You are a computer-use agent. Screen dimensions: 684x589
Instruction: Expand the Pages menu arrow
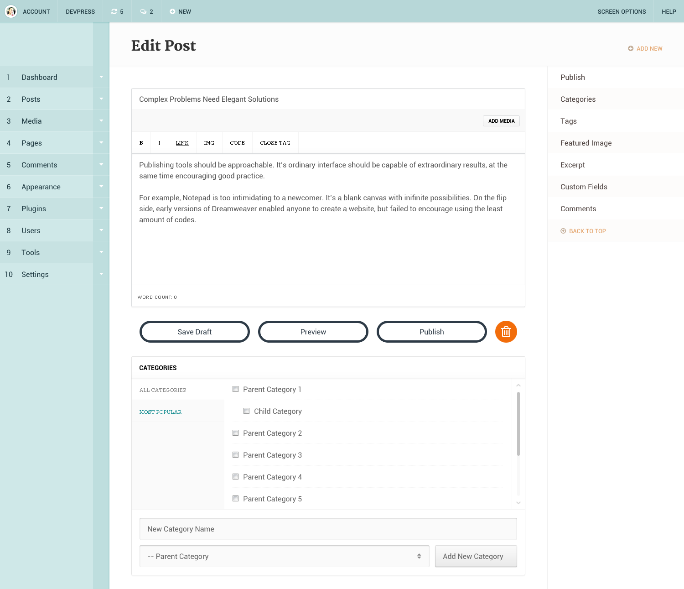[101, 143]
